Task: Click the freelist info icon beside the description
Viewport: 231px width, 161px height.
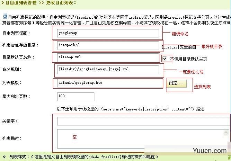Action: pos(5,16)
